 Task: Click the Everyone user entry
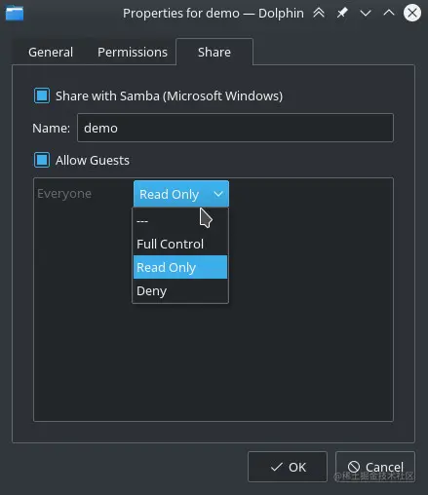pyautogui.click(x=64, y=194)
